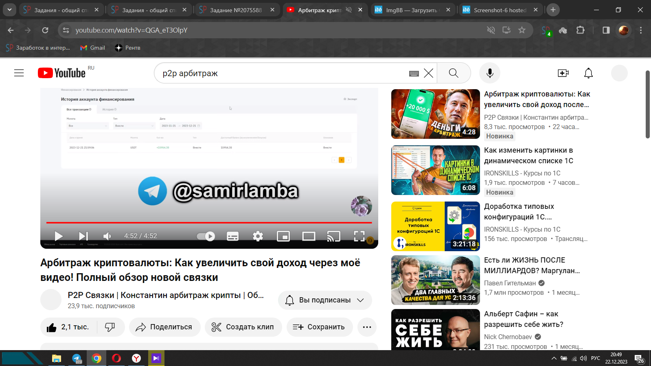
Task: Open the channel avatar below the video
Action: (x=51, y=300)
